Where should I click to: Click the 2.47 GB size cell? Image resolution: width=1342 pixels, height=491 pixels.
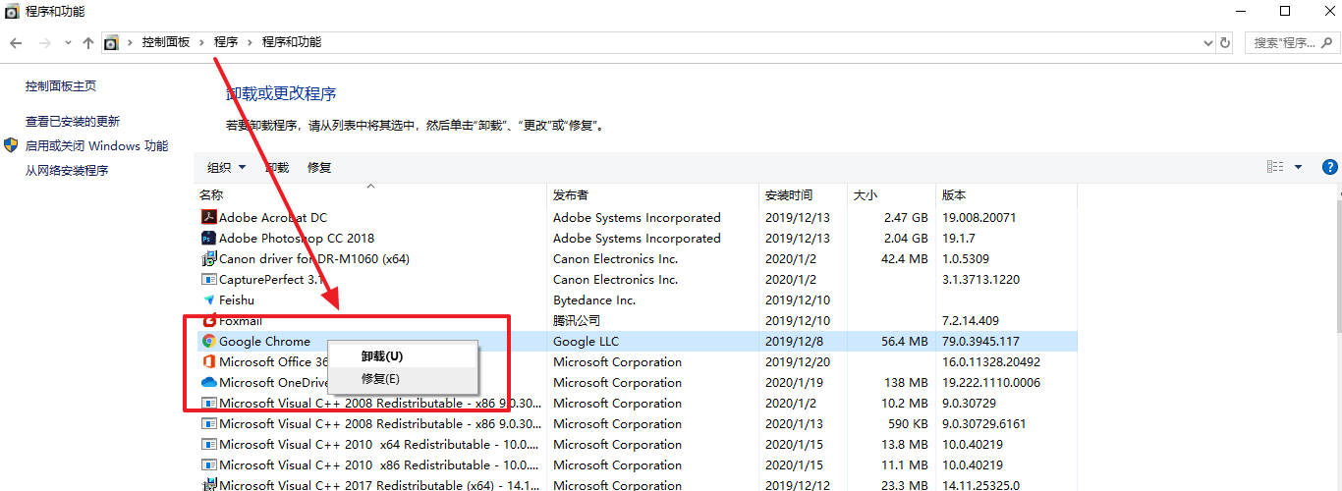click(906, 218)
